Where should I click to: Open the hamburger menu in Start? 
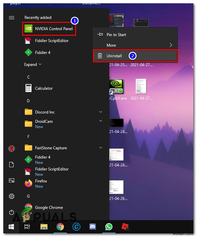coord(12,18)
